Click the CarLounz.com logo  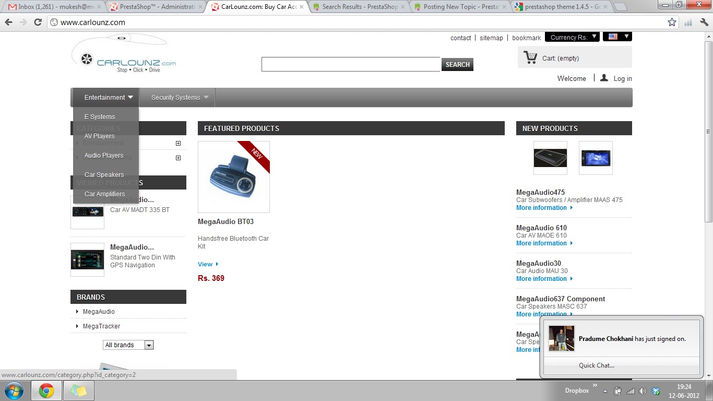click(x=124, y=54)
